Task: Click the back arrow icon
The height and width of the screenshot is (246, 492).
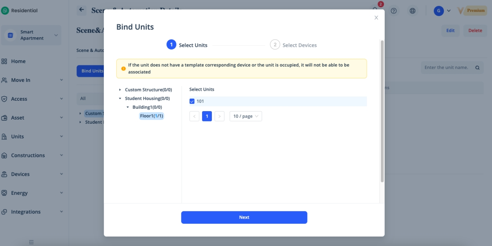Action: pos(81,10)
